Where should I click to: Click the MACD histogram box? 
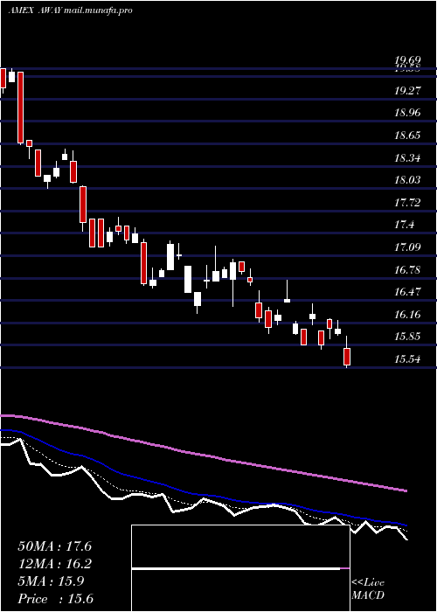coord(240,568)
